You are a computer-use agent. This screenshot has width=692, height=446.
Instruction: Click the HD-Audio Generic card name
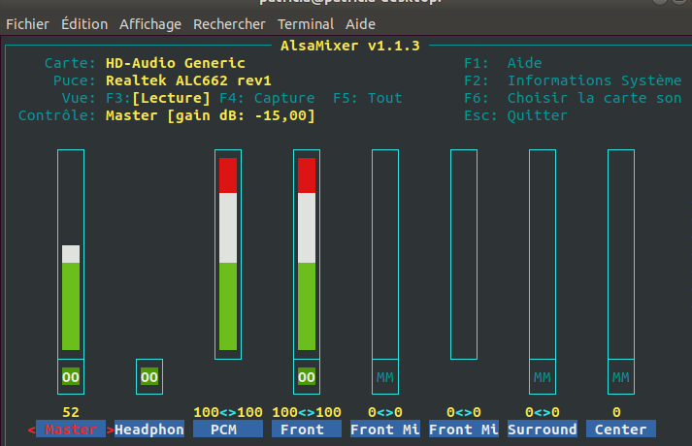(176, 63)
